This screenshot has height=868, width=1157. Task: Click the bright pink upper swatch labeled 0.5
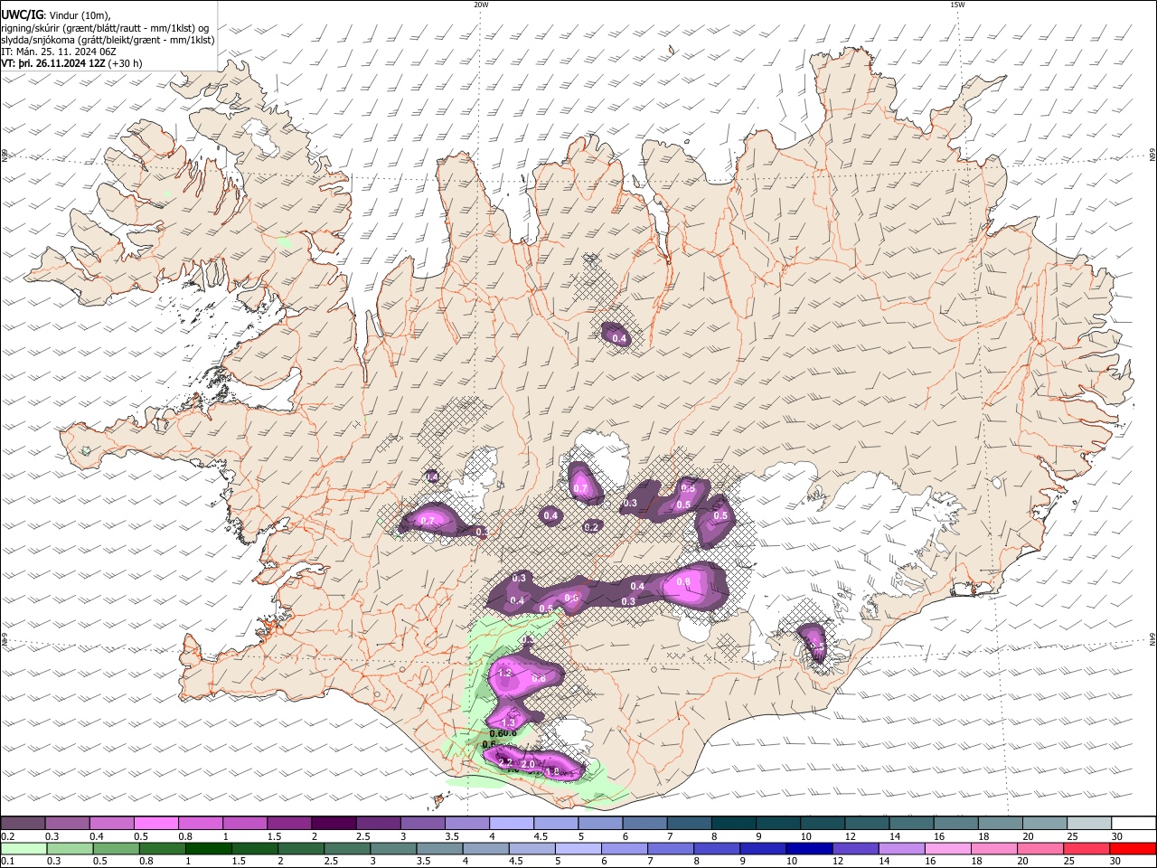(155, 823)
